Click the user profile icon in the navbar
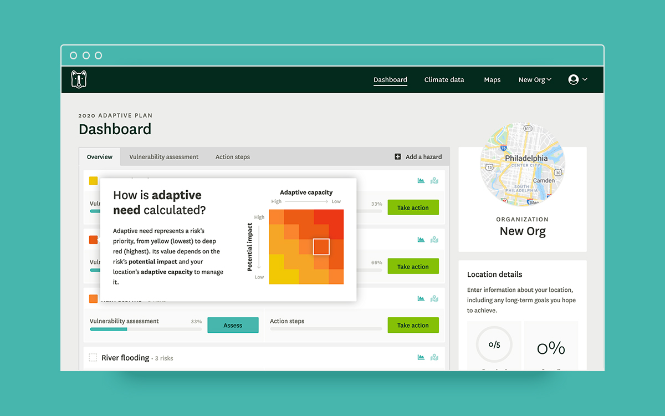 click(572, 79)
